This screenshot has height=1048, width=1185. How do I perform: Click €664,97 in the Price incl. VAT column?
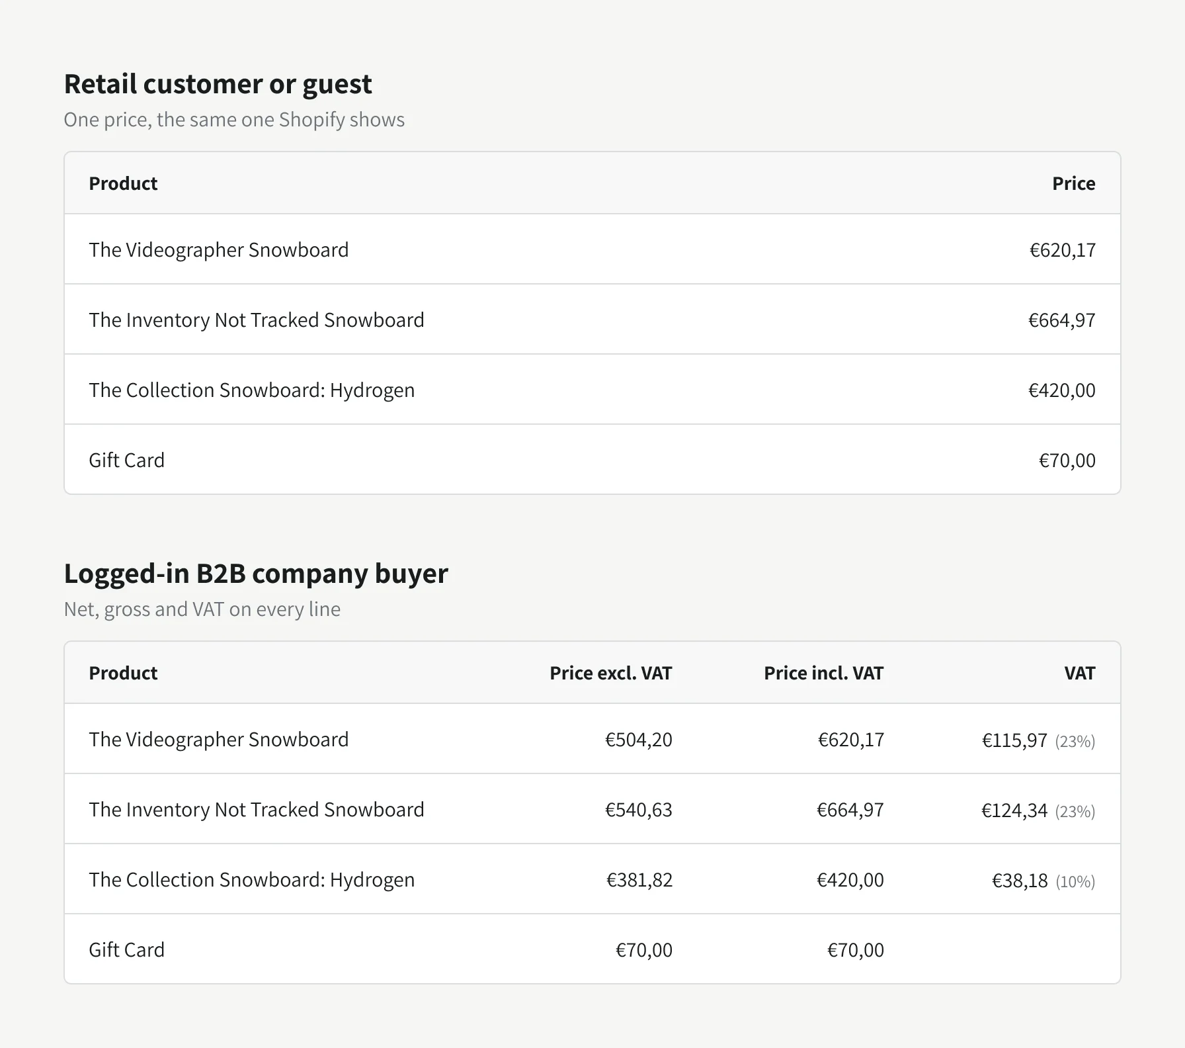[850, 810]
